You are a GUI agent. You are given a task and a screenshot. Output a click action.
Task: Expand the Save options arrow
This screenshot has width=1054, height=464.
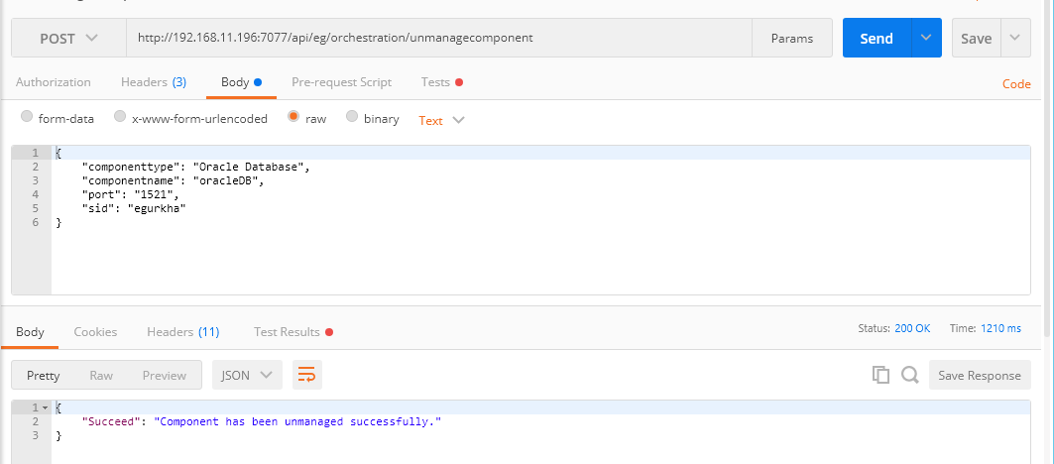pos(1015,39)
